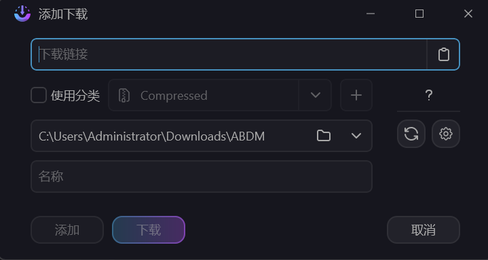
Task: Expand the Compressed category dropdown arrow
Action: coord(316,95)
